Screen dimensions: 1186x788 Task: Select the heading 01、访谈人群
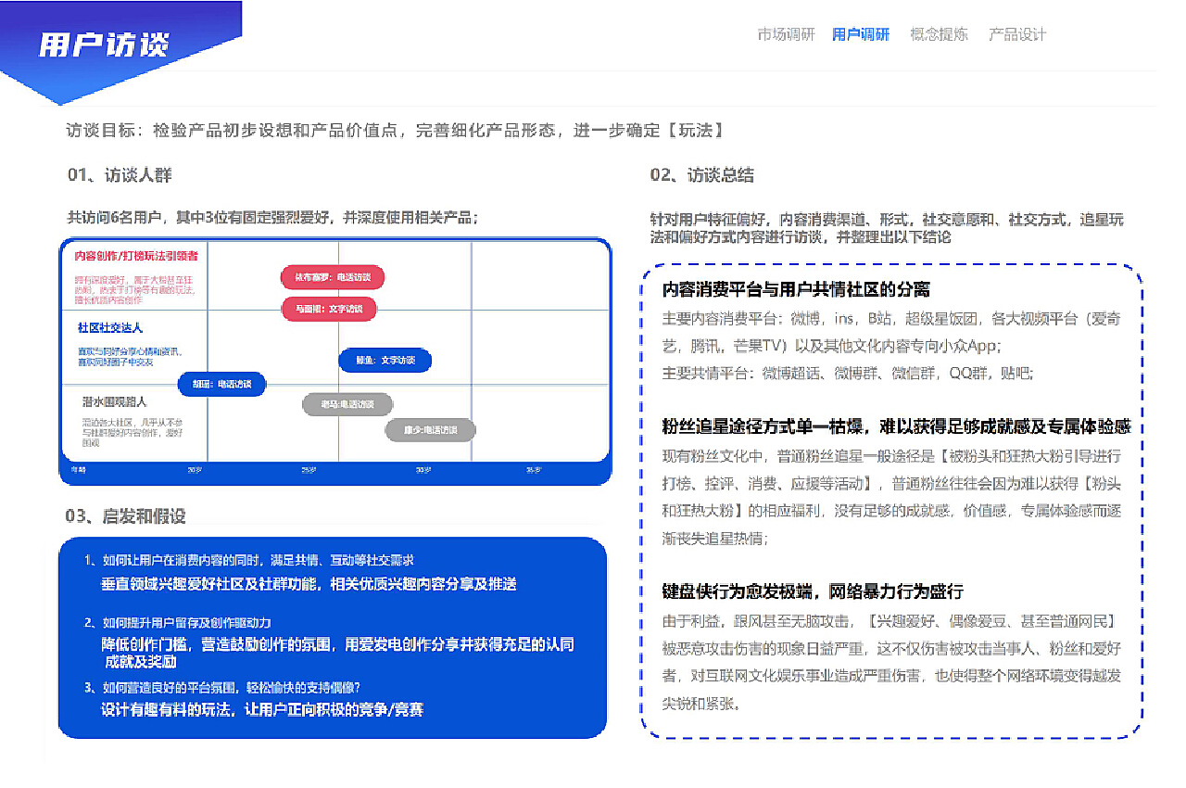click(119, 175)
